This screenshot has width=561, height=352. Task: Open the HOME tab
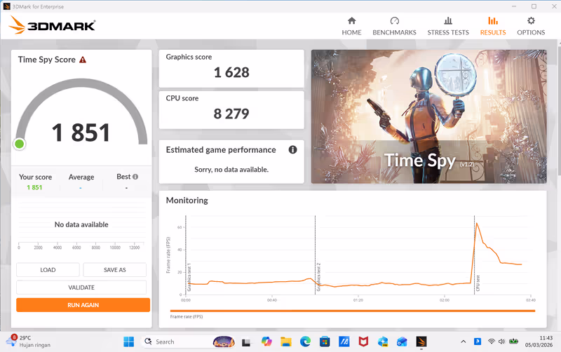351,26
